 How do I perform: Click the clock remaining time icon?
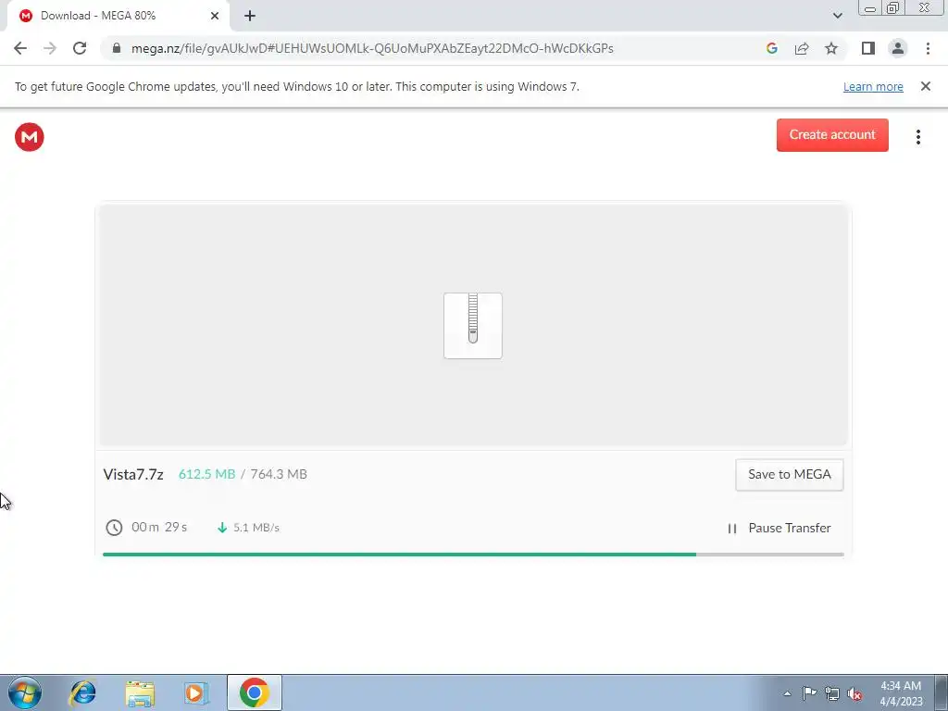pyautogui.click(x=114, y=528)
